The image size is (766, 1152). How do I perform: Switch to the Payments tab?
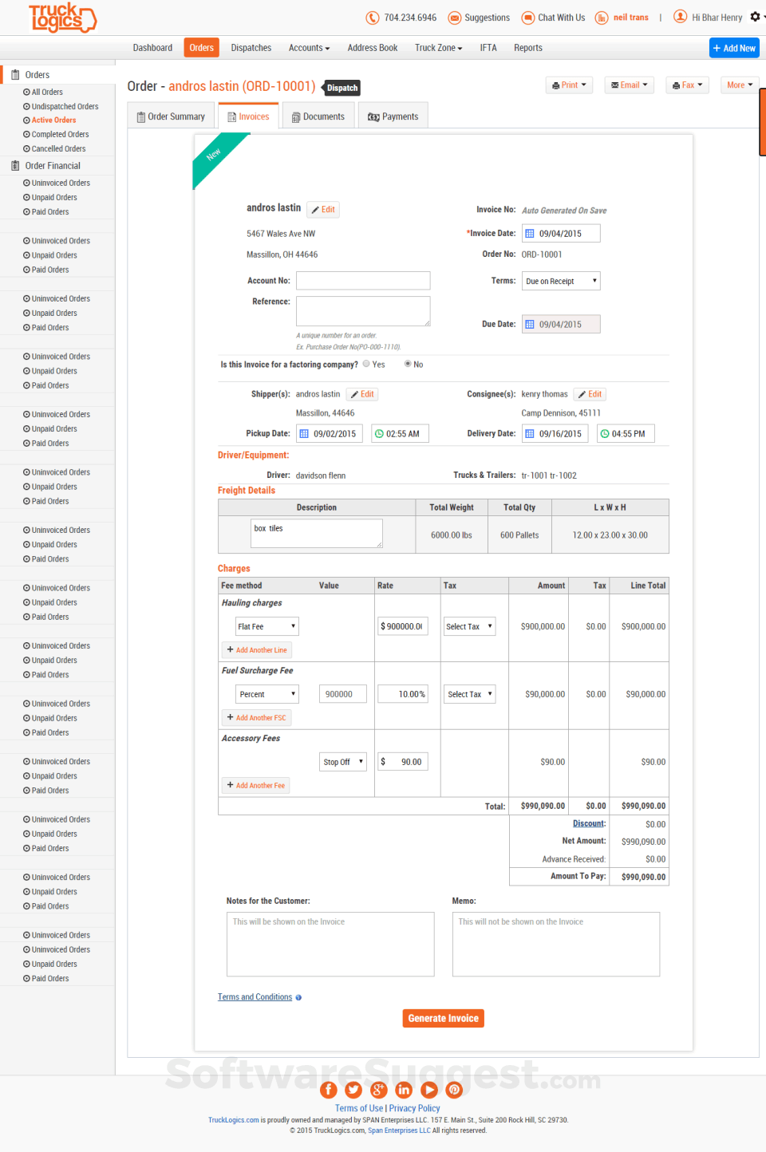point(393,116)
